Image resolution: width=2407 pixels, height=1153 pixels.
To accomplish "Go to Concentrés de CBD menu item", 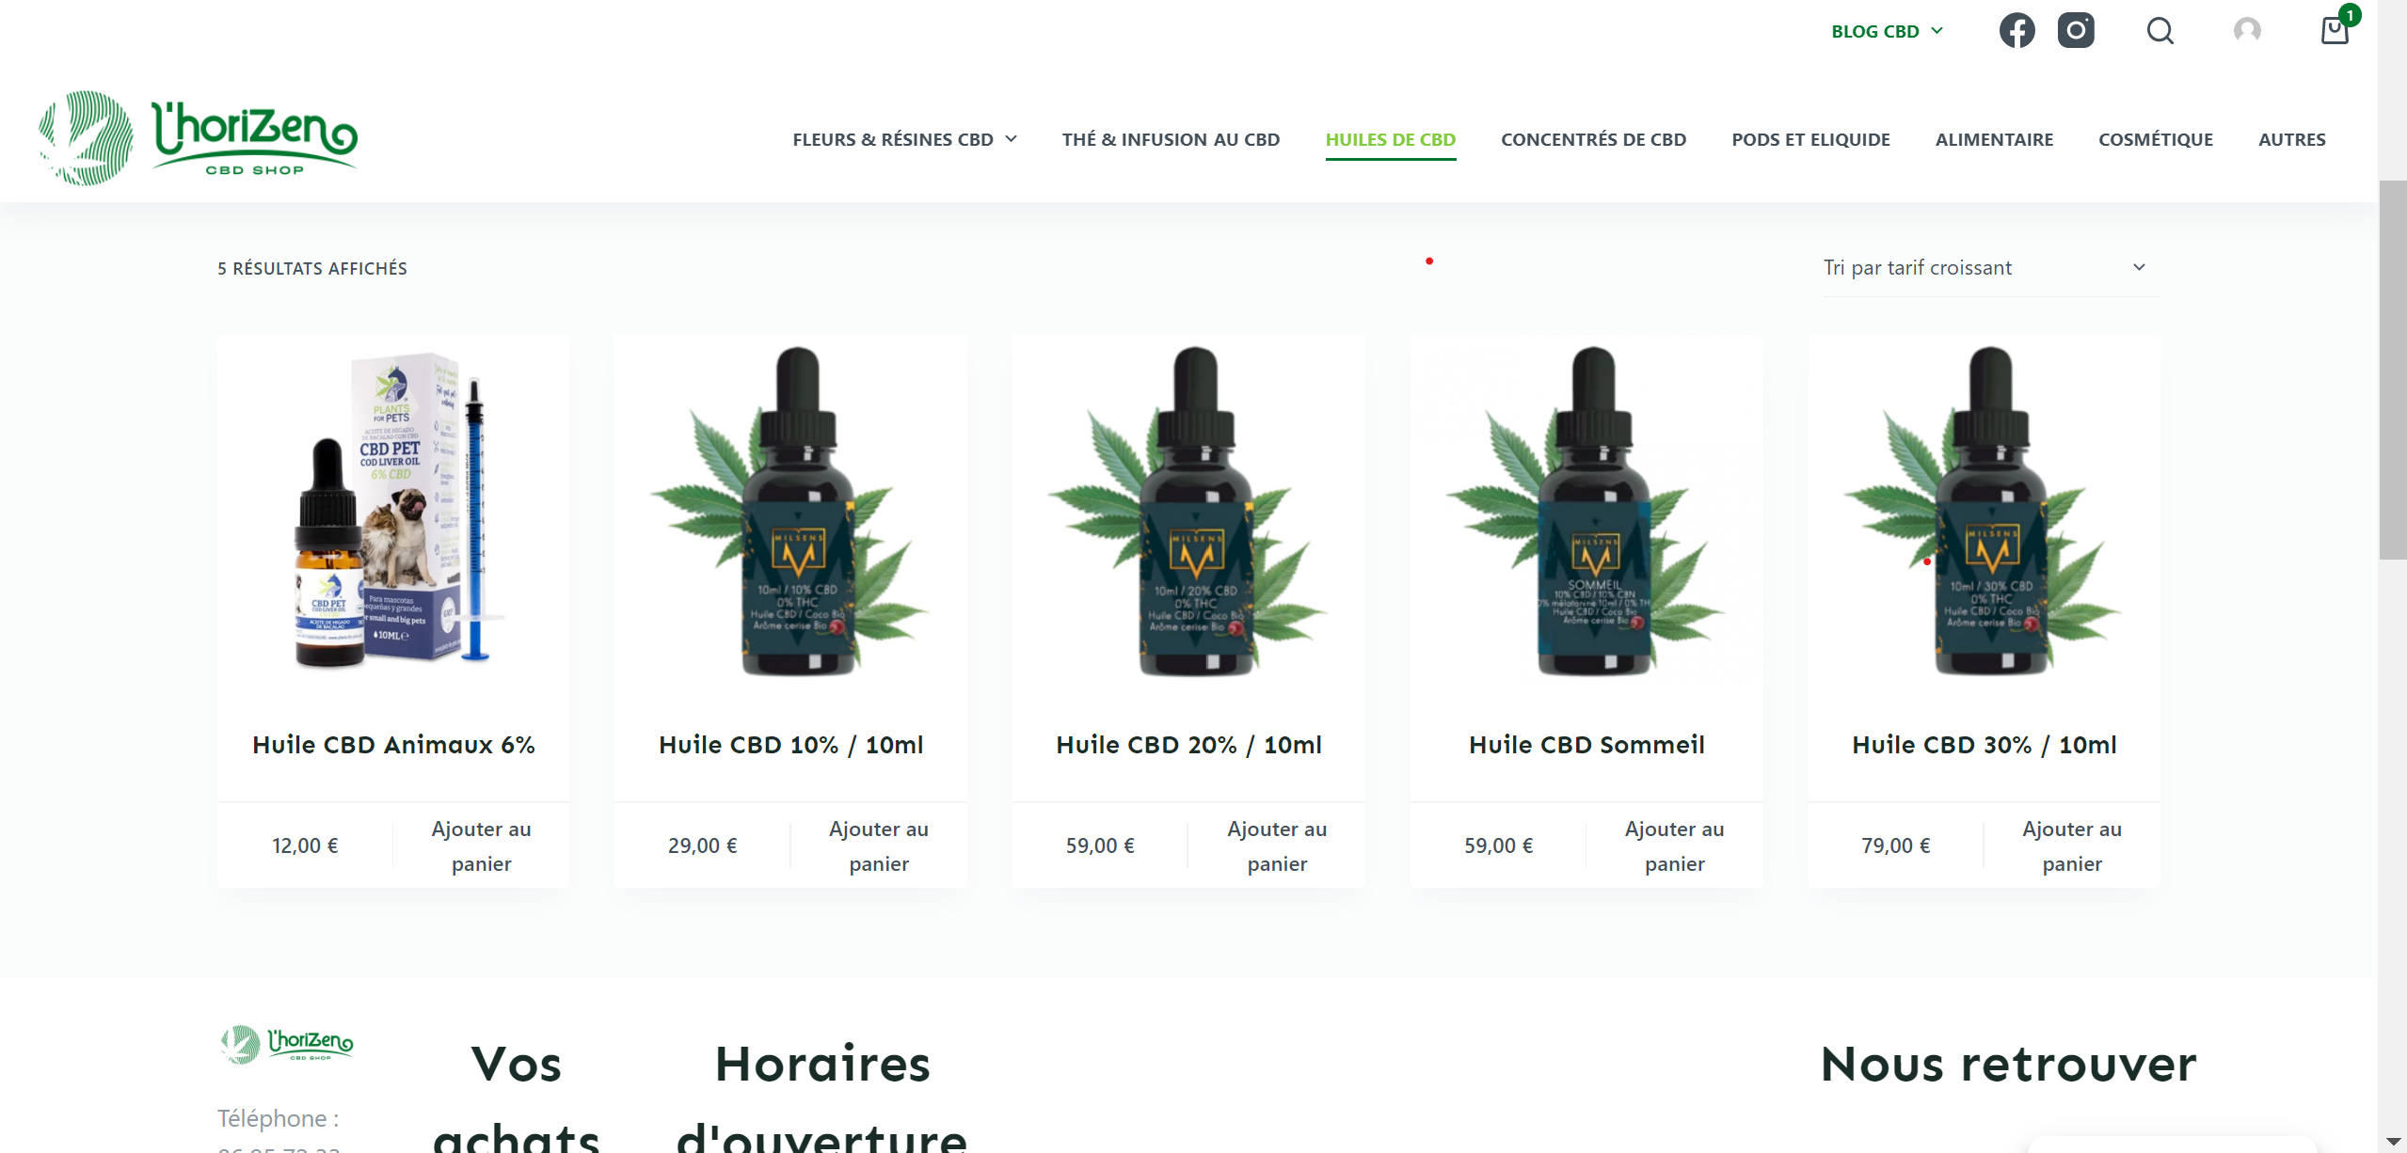I will 1593,139.
